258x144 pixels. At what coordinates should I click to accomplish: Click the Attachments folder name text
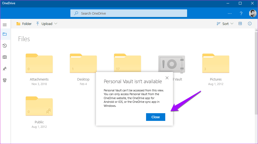tap(39, 79)
